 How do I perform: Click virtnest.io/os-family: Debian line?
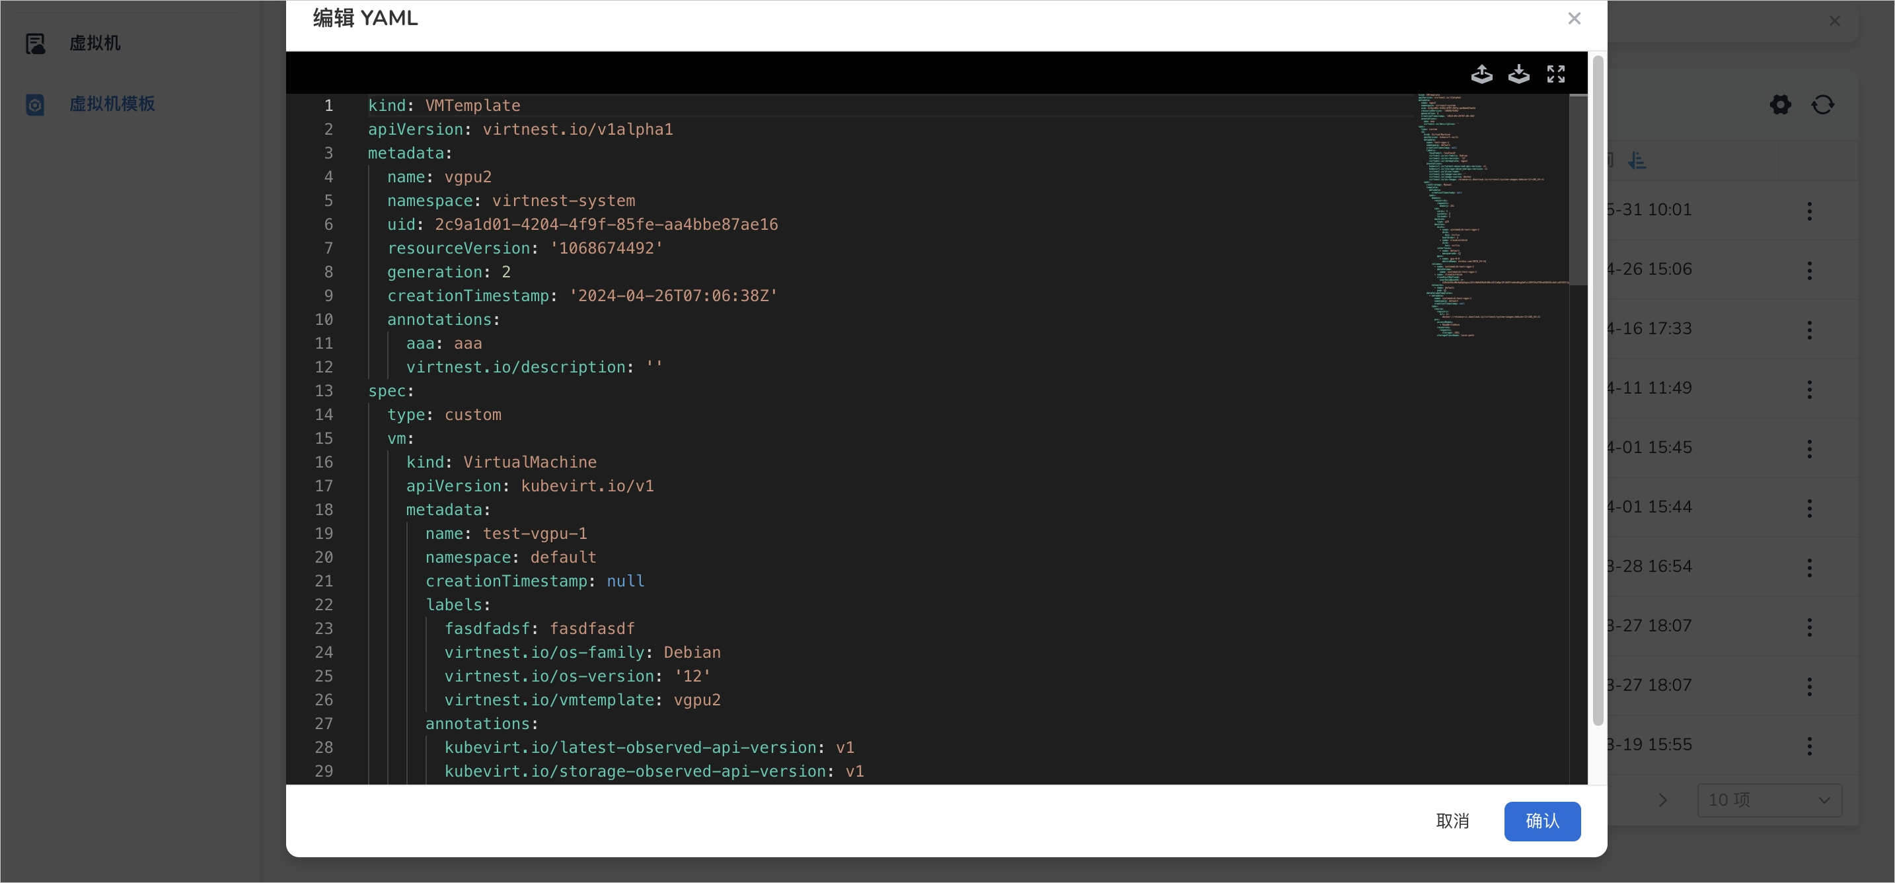(582, 652)
